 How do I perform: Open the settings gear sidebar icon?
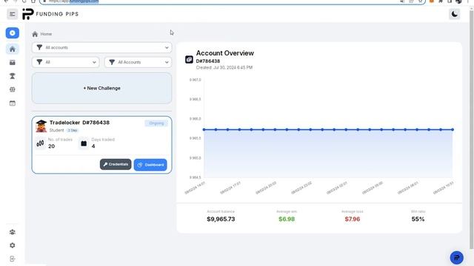13,245
